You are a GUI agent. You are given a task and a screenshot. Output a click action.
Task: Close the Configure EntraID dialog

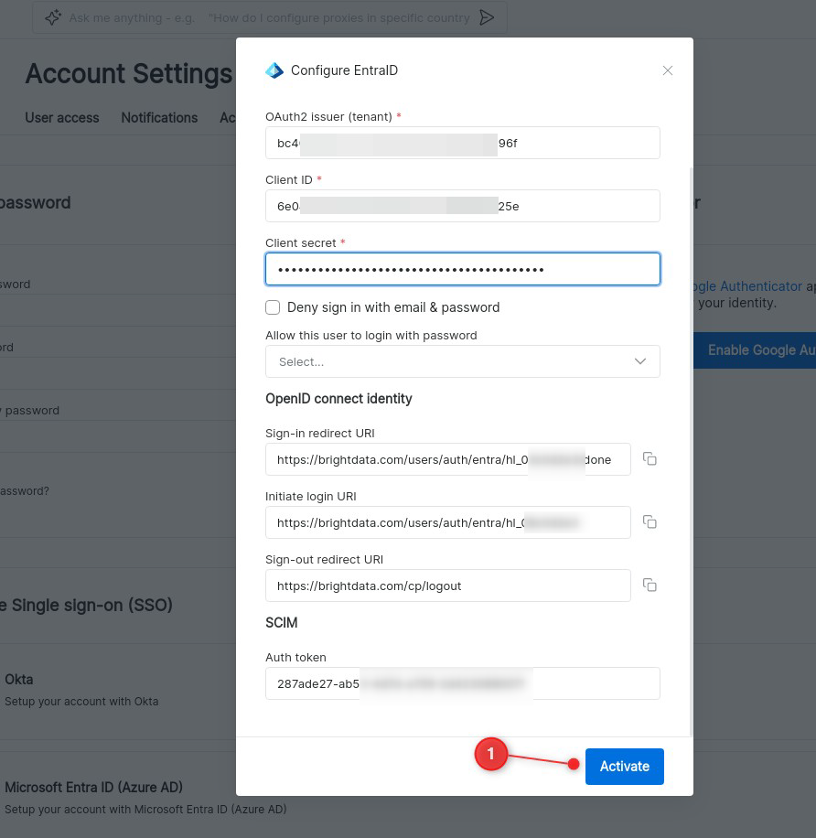click(x=668, y=70)
